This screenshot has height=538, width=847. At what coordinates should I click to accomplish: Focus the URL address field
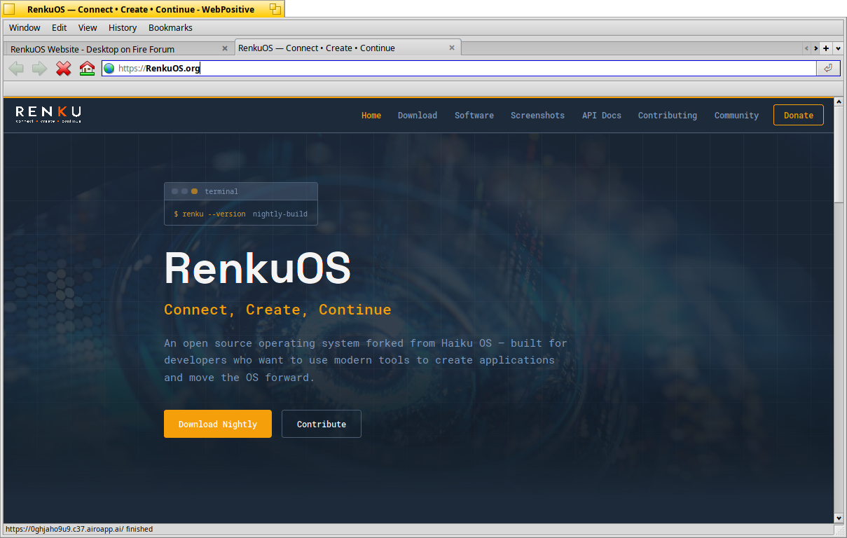click(x=459, y=69)
